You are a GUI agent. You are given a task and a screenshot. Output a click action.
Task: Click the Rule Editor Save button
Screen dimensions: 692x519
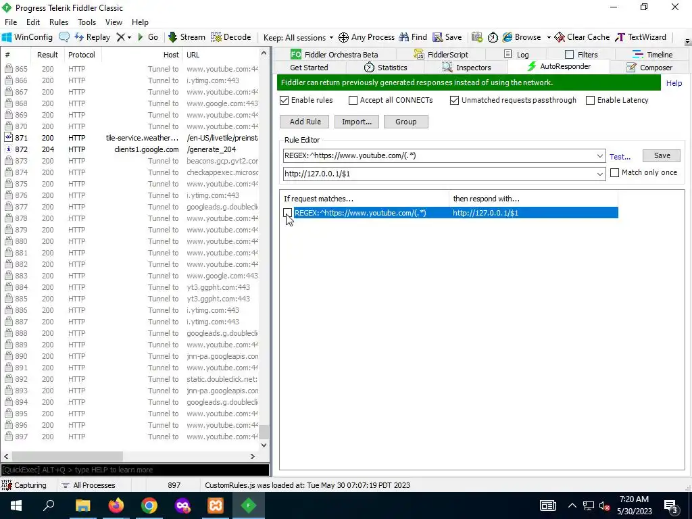click(662, 156)
